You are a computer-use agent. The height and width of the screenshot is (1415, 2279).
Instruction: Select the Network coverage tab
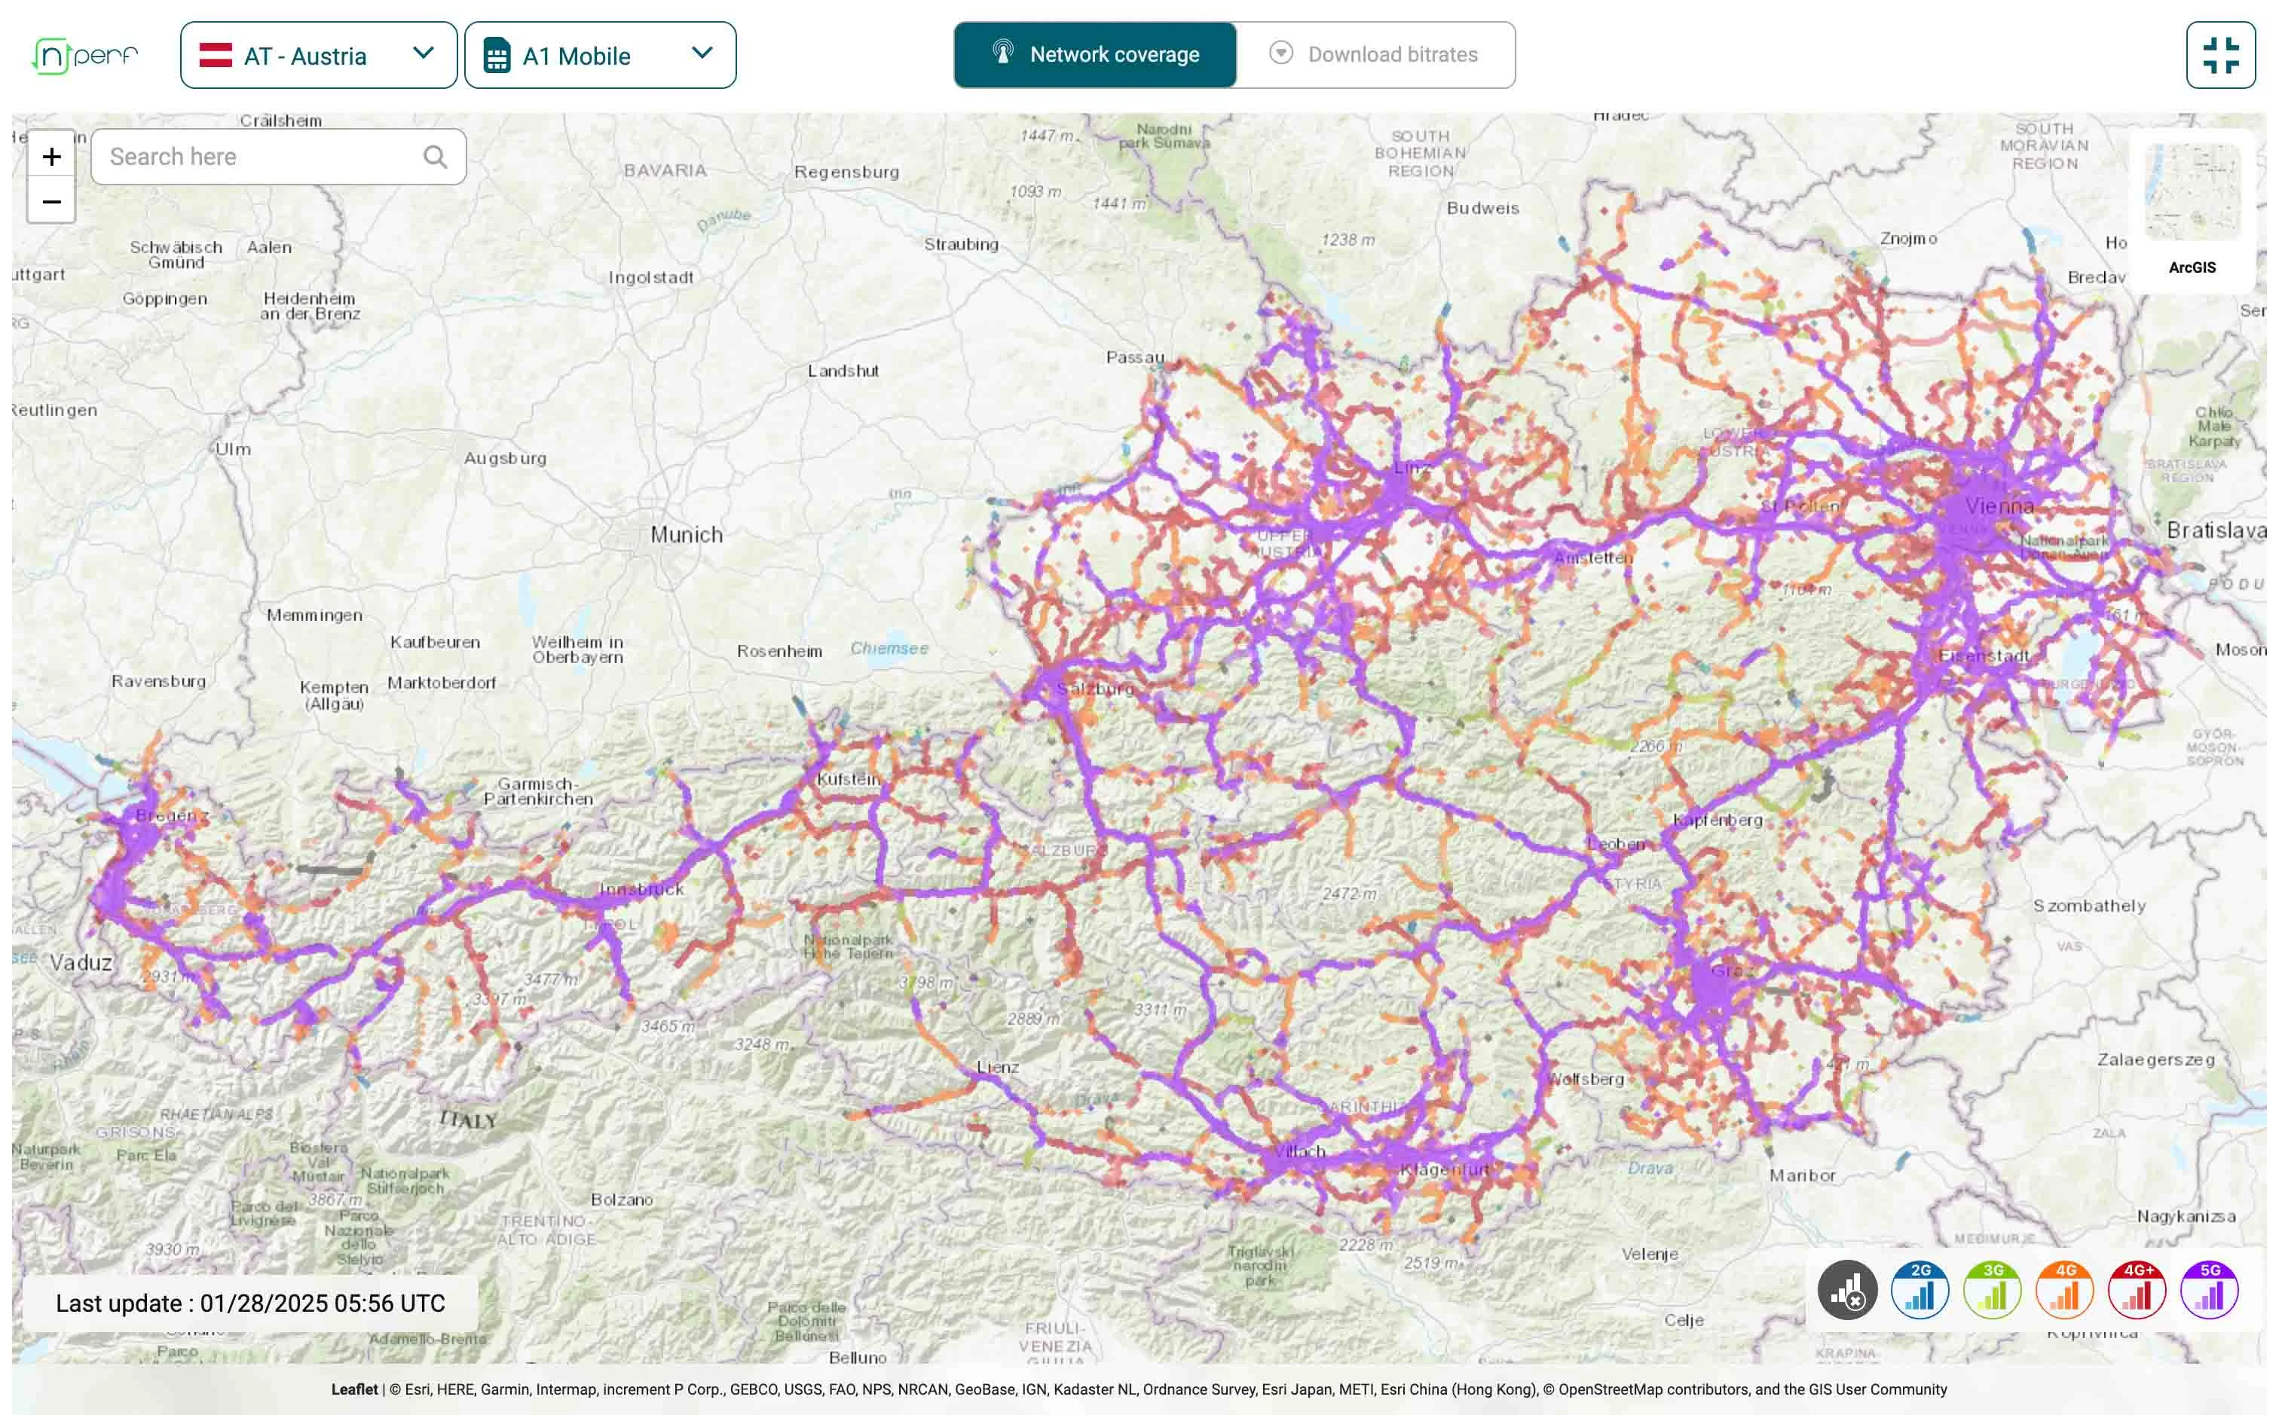click(x=1095, y=55)
